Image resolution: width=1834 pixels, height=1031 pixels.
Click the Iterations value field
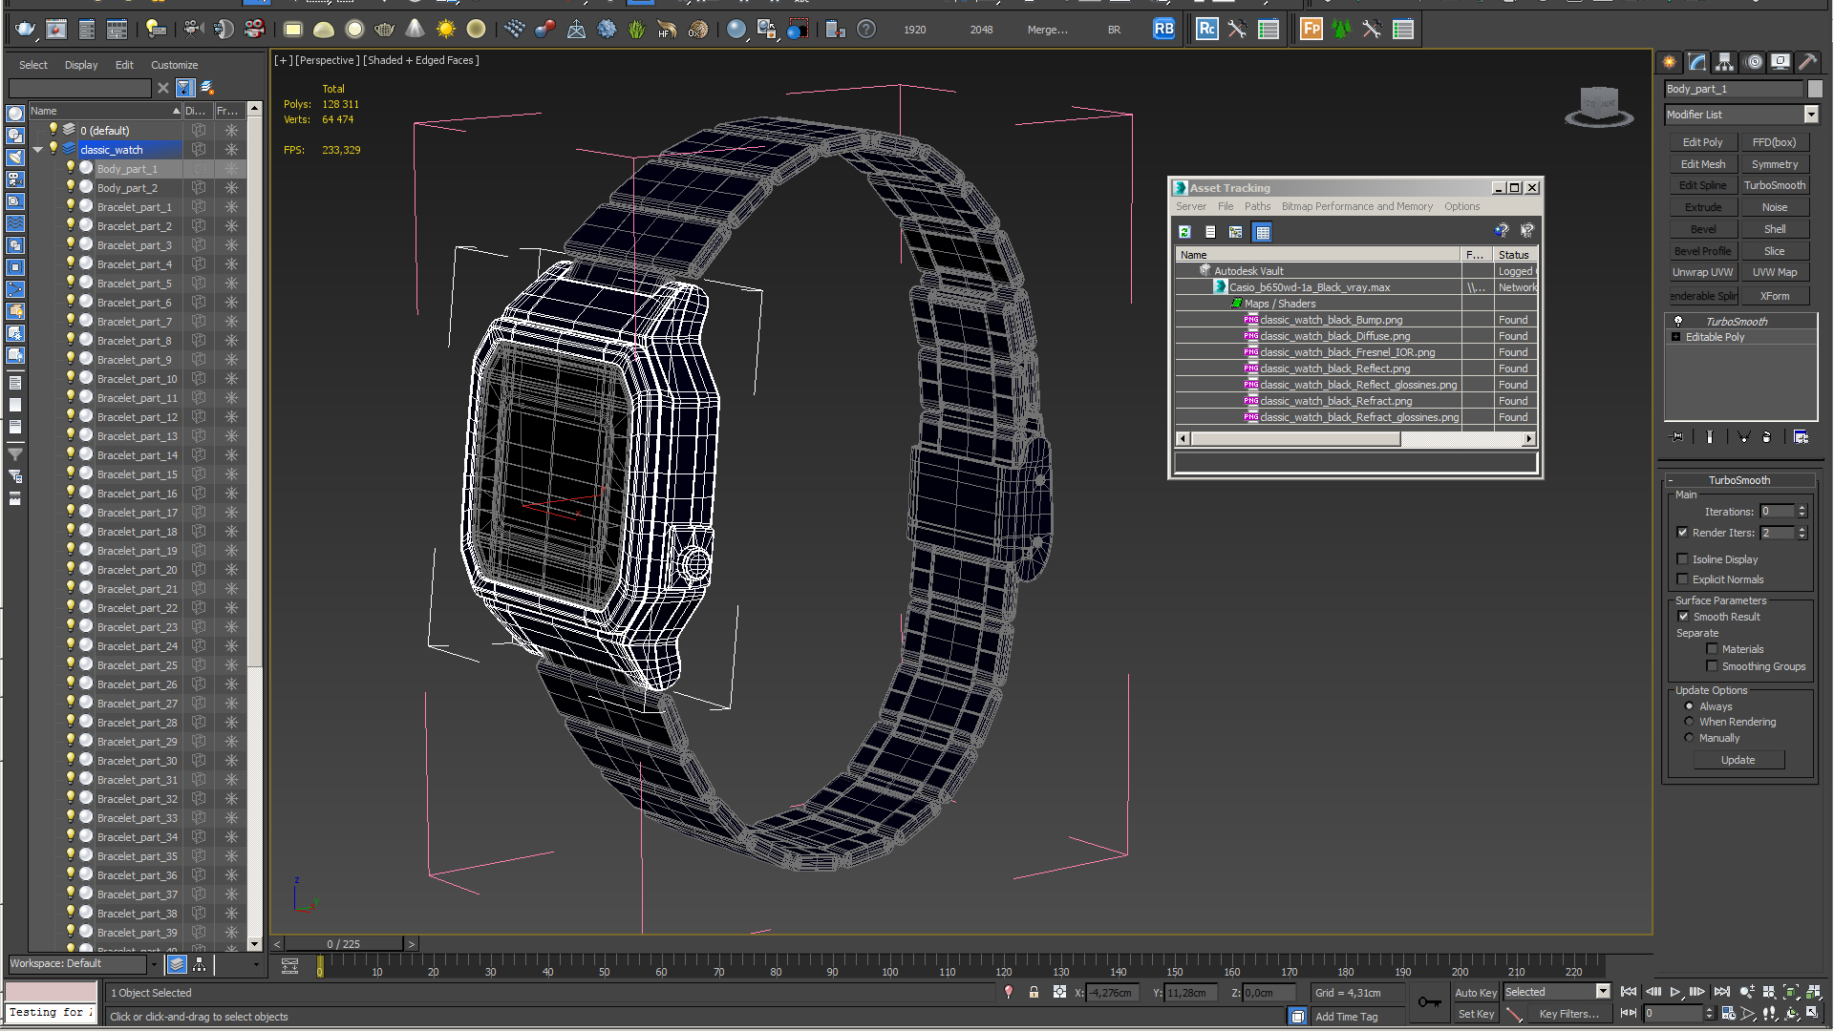1777,512
